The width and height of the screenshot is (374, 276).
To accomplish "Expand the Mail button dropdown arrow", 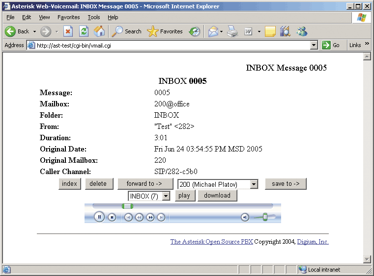I will point(221,31).
